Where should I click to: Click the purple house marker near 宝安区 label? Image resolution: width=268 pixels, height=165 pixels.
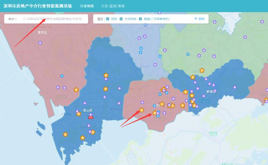point(40,43)
